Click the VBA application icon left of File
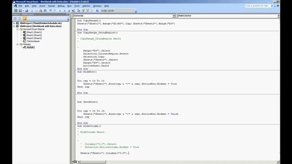This screenshot has width=292, height=164. pos(16,6)
